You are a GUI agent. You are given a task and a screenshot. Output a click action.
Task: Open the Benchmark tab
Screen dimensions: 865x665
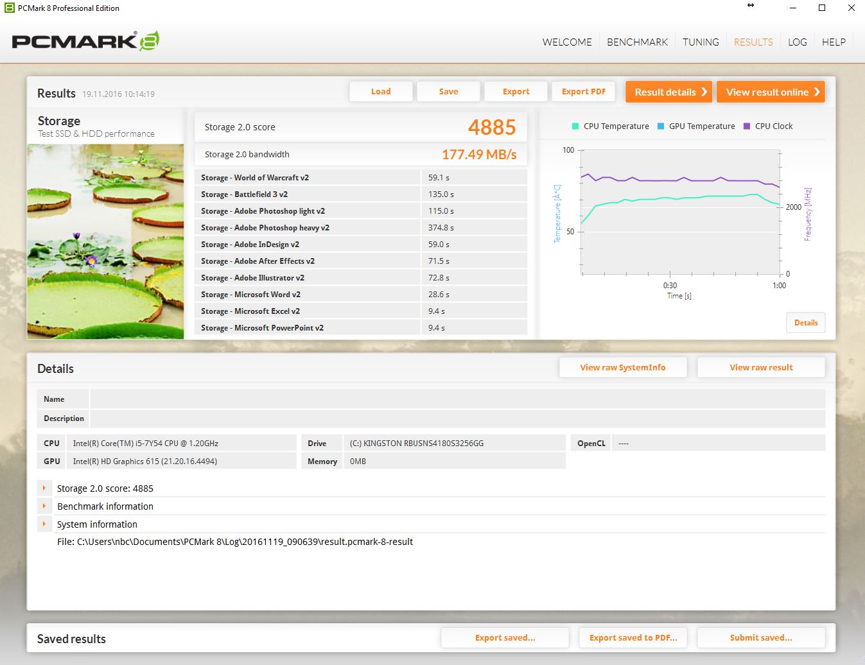pos(637,42)
